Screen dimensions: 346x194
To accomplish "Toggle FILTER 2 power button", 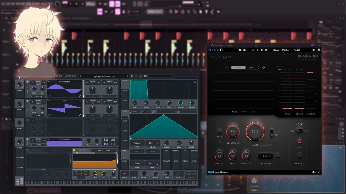I will point(74,150).
